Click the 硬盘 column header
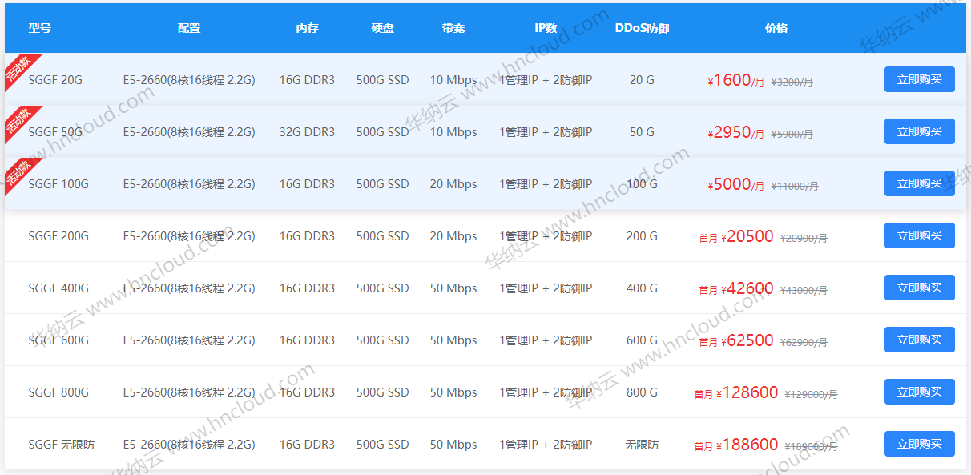 coord(382,28)
